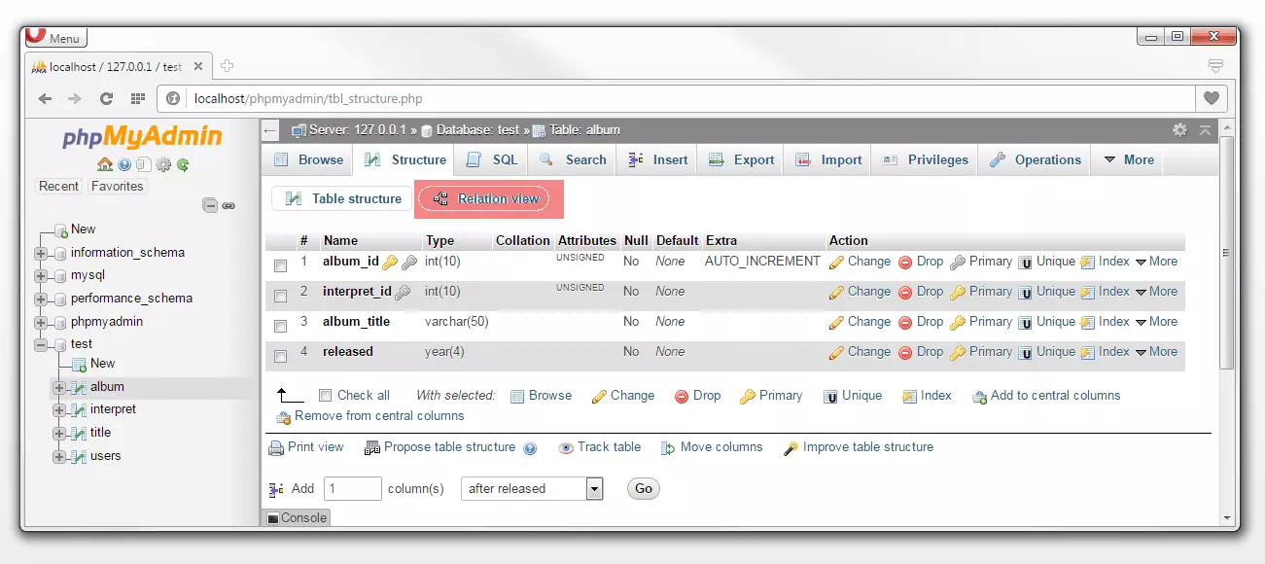Tick the album_title row checkbox
The image size is (1265, 564).
click(x=280, y=326)
